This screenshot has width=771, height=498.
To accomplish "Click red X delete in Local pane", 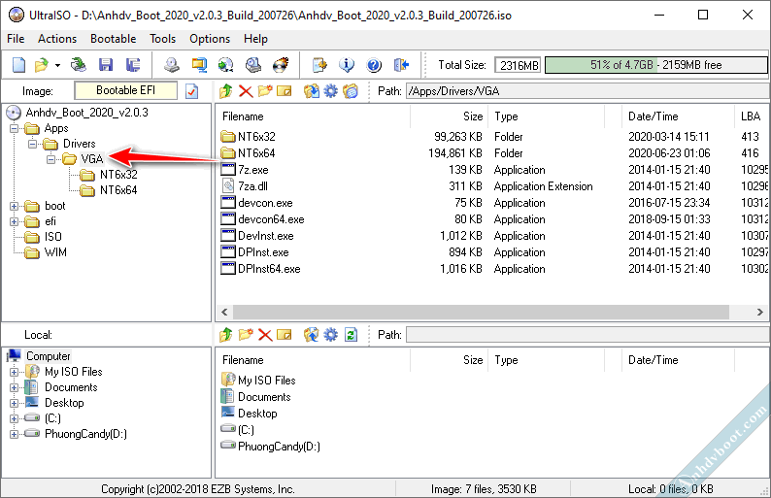I will tap(265, 335).
